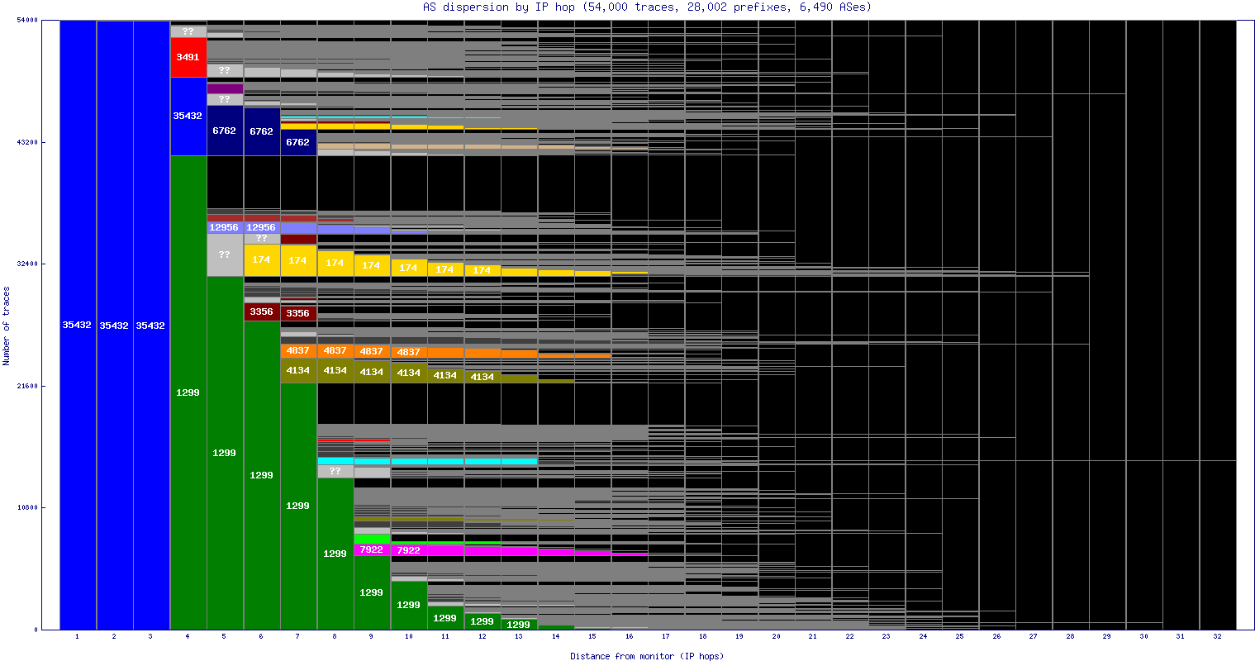This screenshot has height=661, width=1255.
Task: Click the x-axis tick label 24
Action: point(923,637)
